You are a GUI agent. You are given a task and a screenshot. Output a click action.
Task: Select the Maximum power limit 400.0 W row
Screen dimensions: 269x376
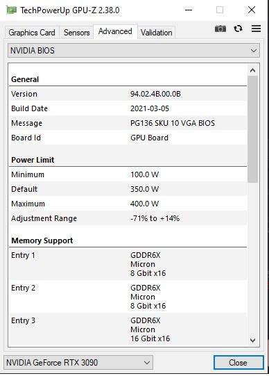click(128, 204)
